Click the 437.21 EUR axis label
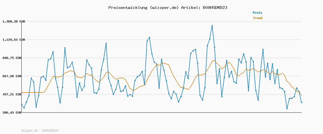The height and width of the screenshot is (134, 323). click(14, 94)
